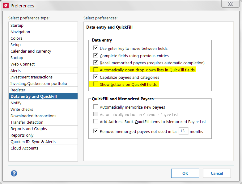Select Transfer detection item
The image size is (242, 184).
[43, 122]
